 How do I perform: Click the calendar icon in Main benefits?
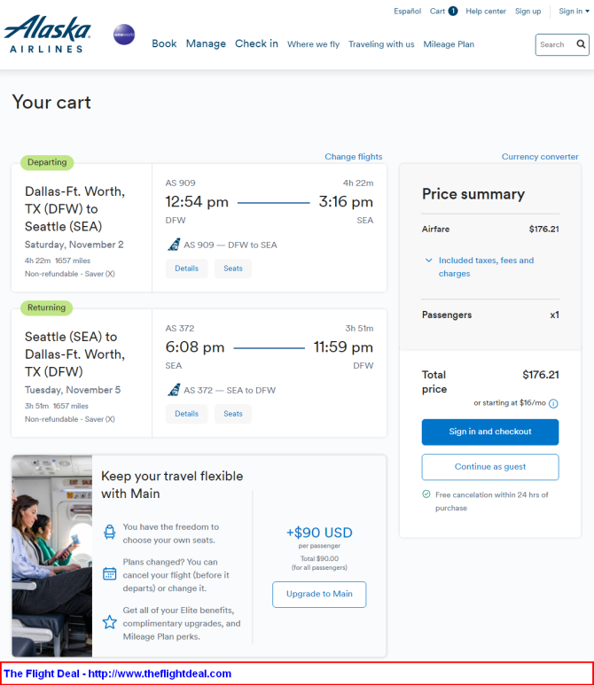(109, 573)
